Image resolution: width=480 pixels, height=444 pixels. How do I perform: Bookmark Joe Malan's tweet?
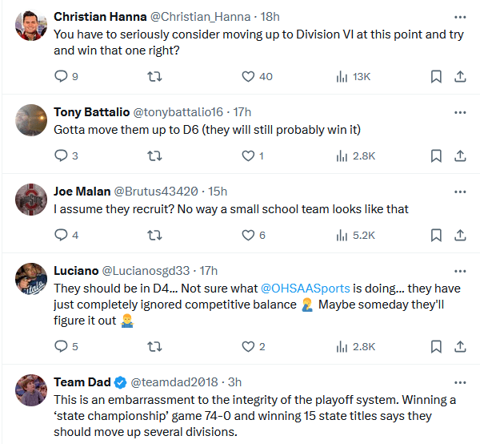tap(436, 235)
